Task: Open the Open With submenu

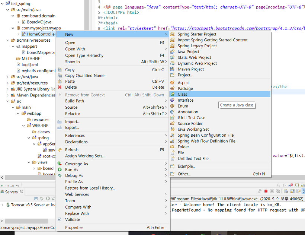Action: coord(113,49)
